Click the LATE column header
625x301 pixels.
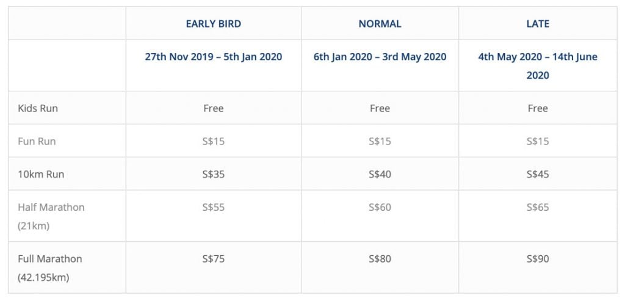coord(538,24)
